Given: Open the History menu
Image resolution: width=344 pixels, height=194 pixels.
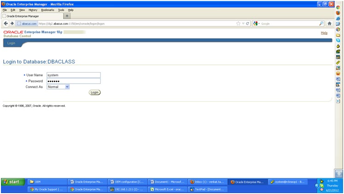Looking at the screenshot, I should [33, 10].
